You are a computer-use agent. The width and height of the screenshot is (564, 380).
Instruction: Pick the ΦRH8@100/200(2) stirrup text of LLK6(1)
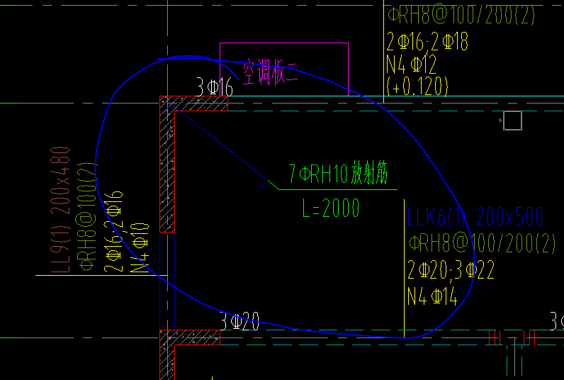coord(482,243)
